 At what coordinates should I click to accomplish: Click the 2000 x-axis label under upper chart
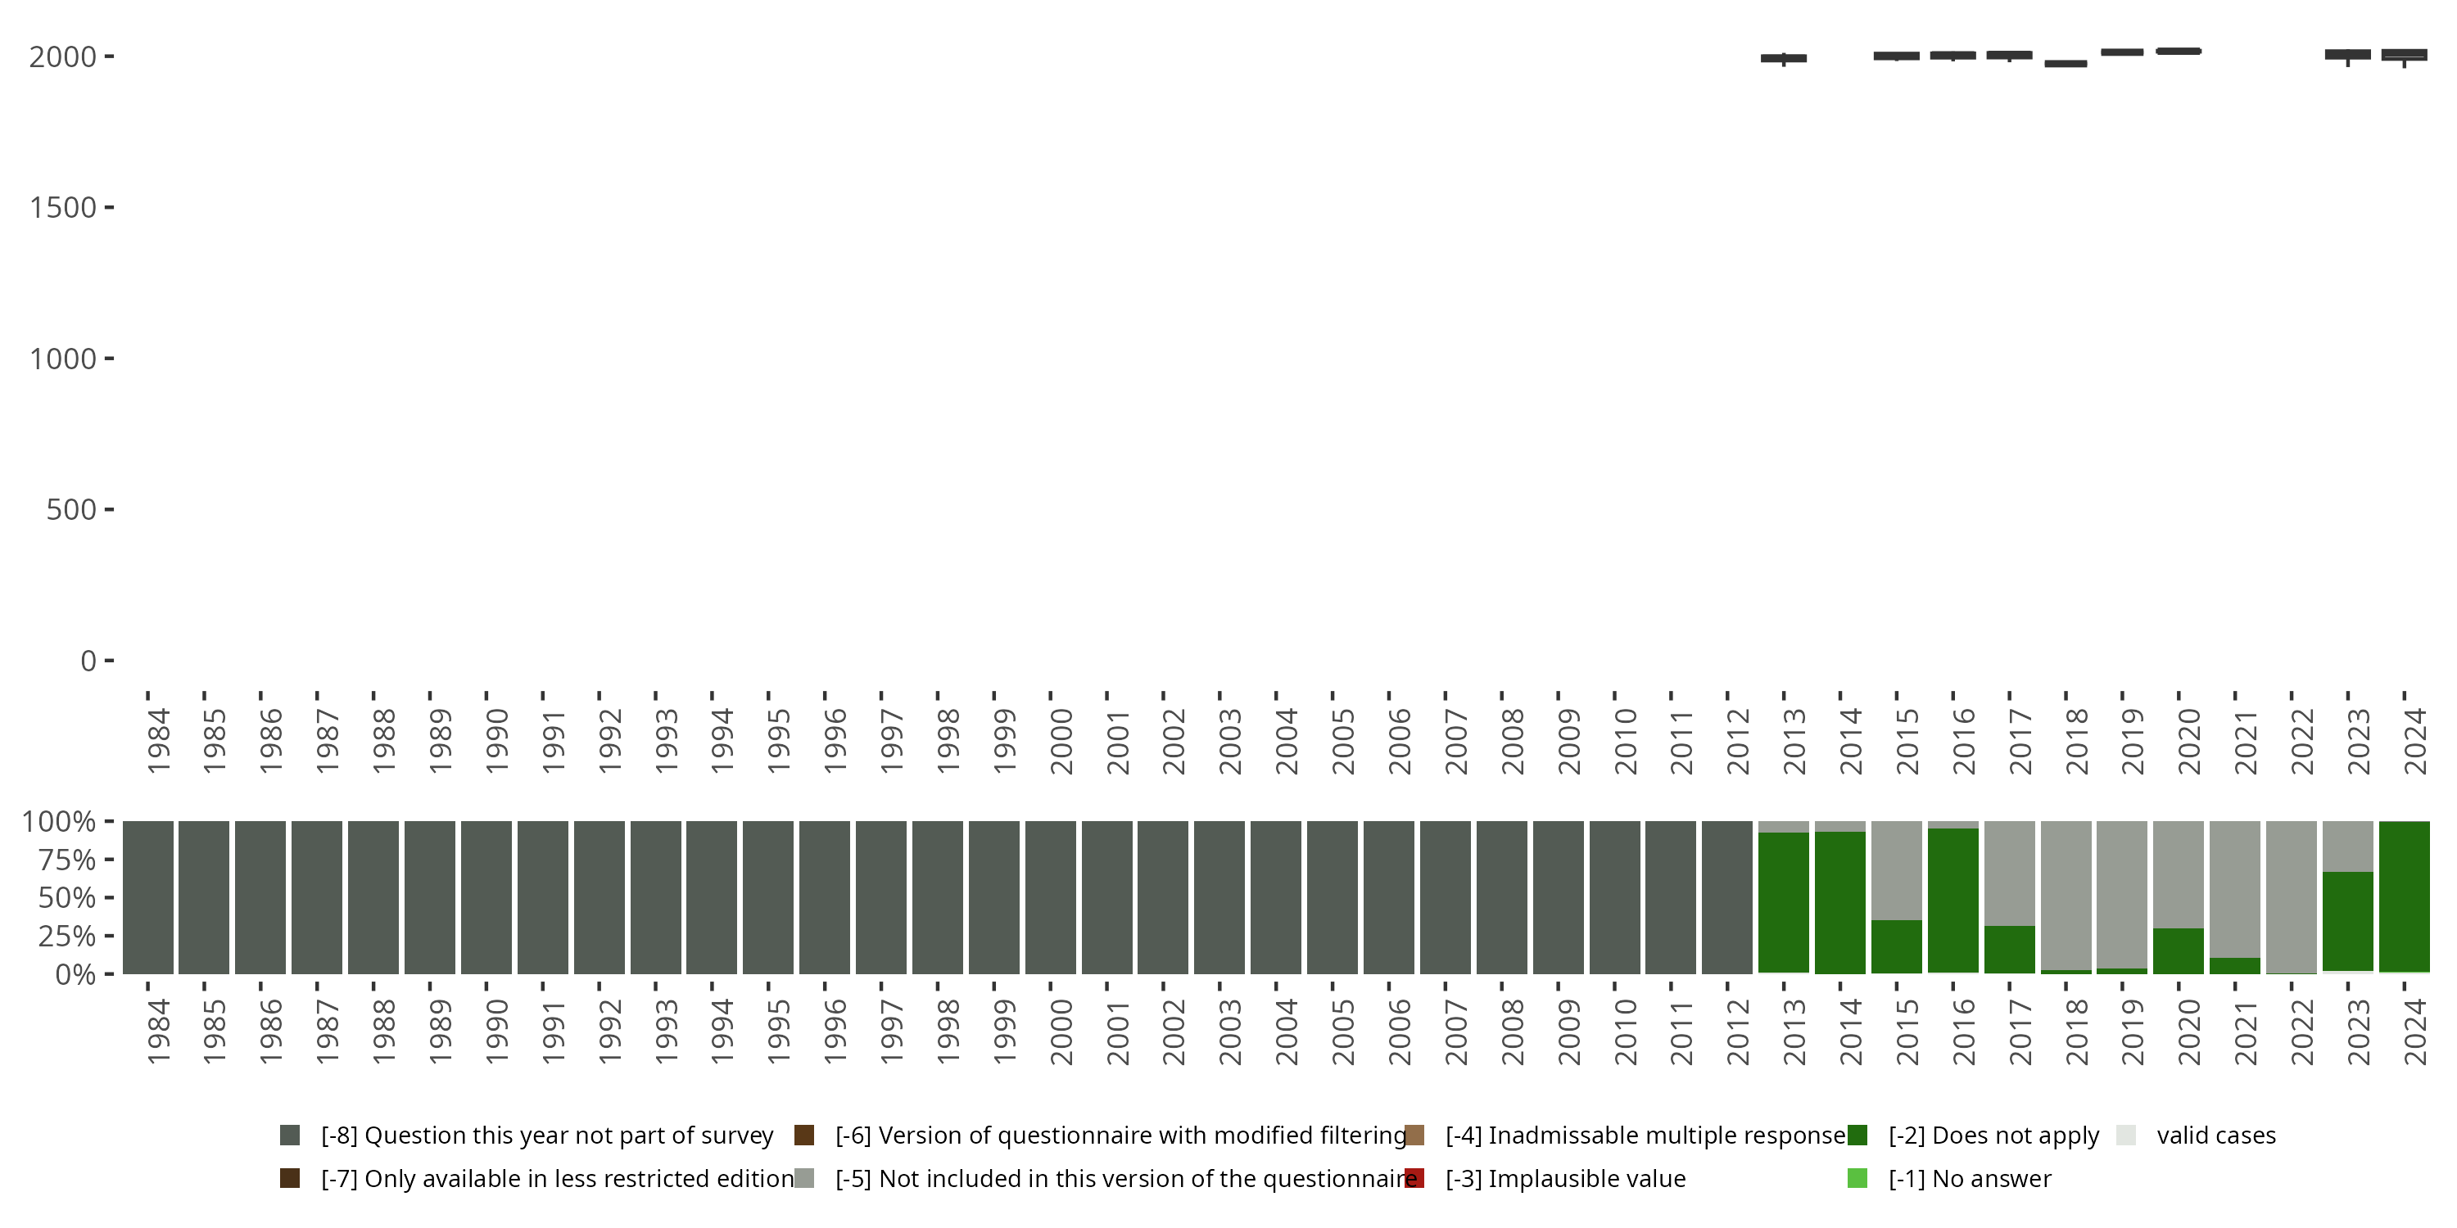click(1061, 741)
